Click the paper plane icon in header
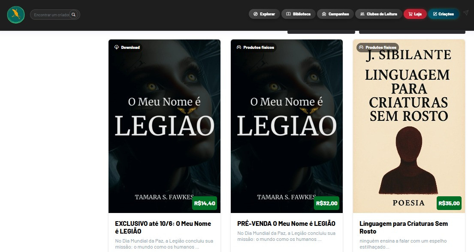Image resolution: width=474 pixels, height=252 pixels. [x=466, y=13]
